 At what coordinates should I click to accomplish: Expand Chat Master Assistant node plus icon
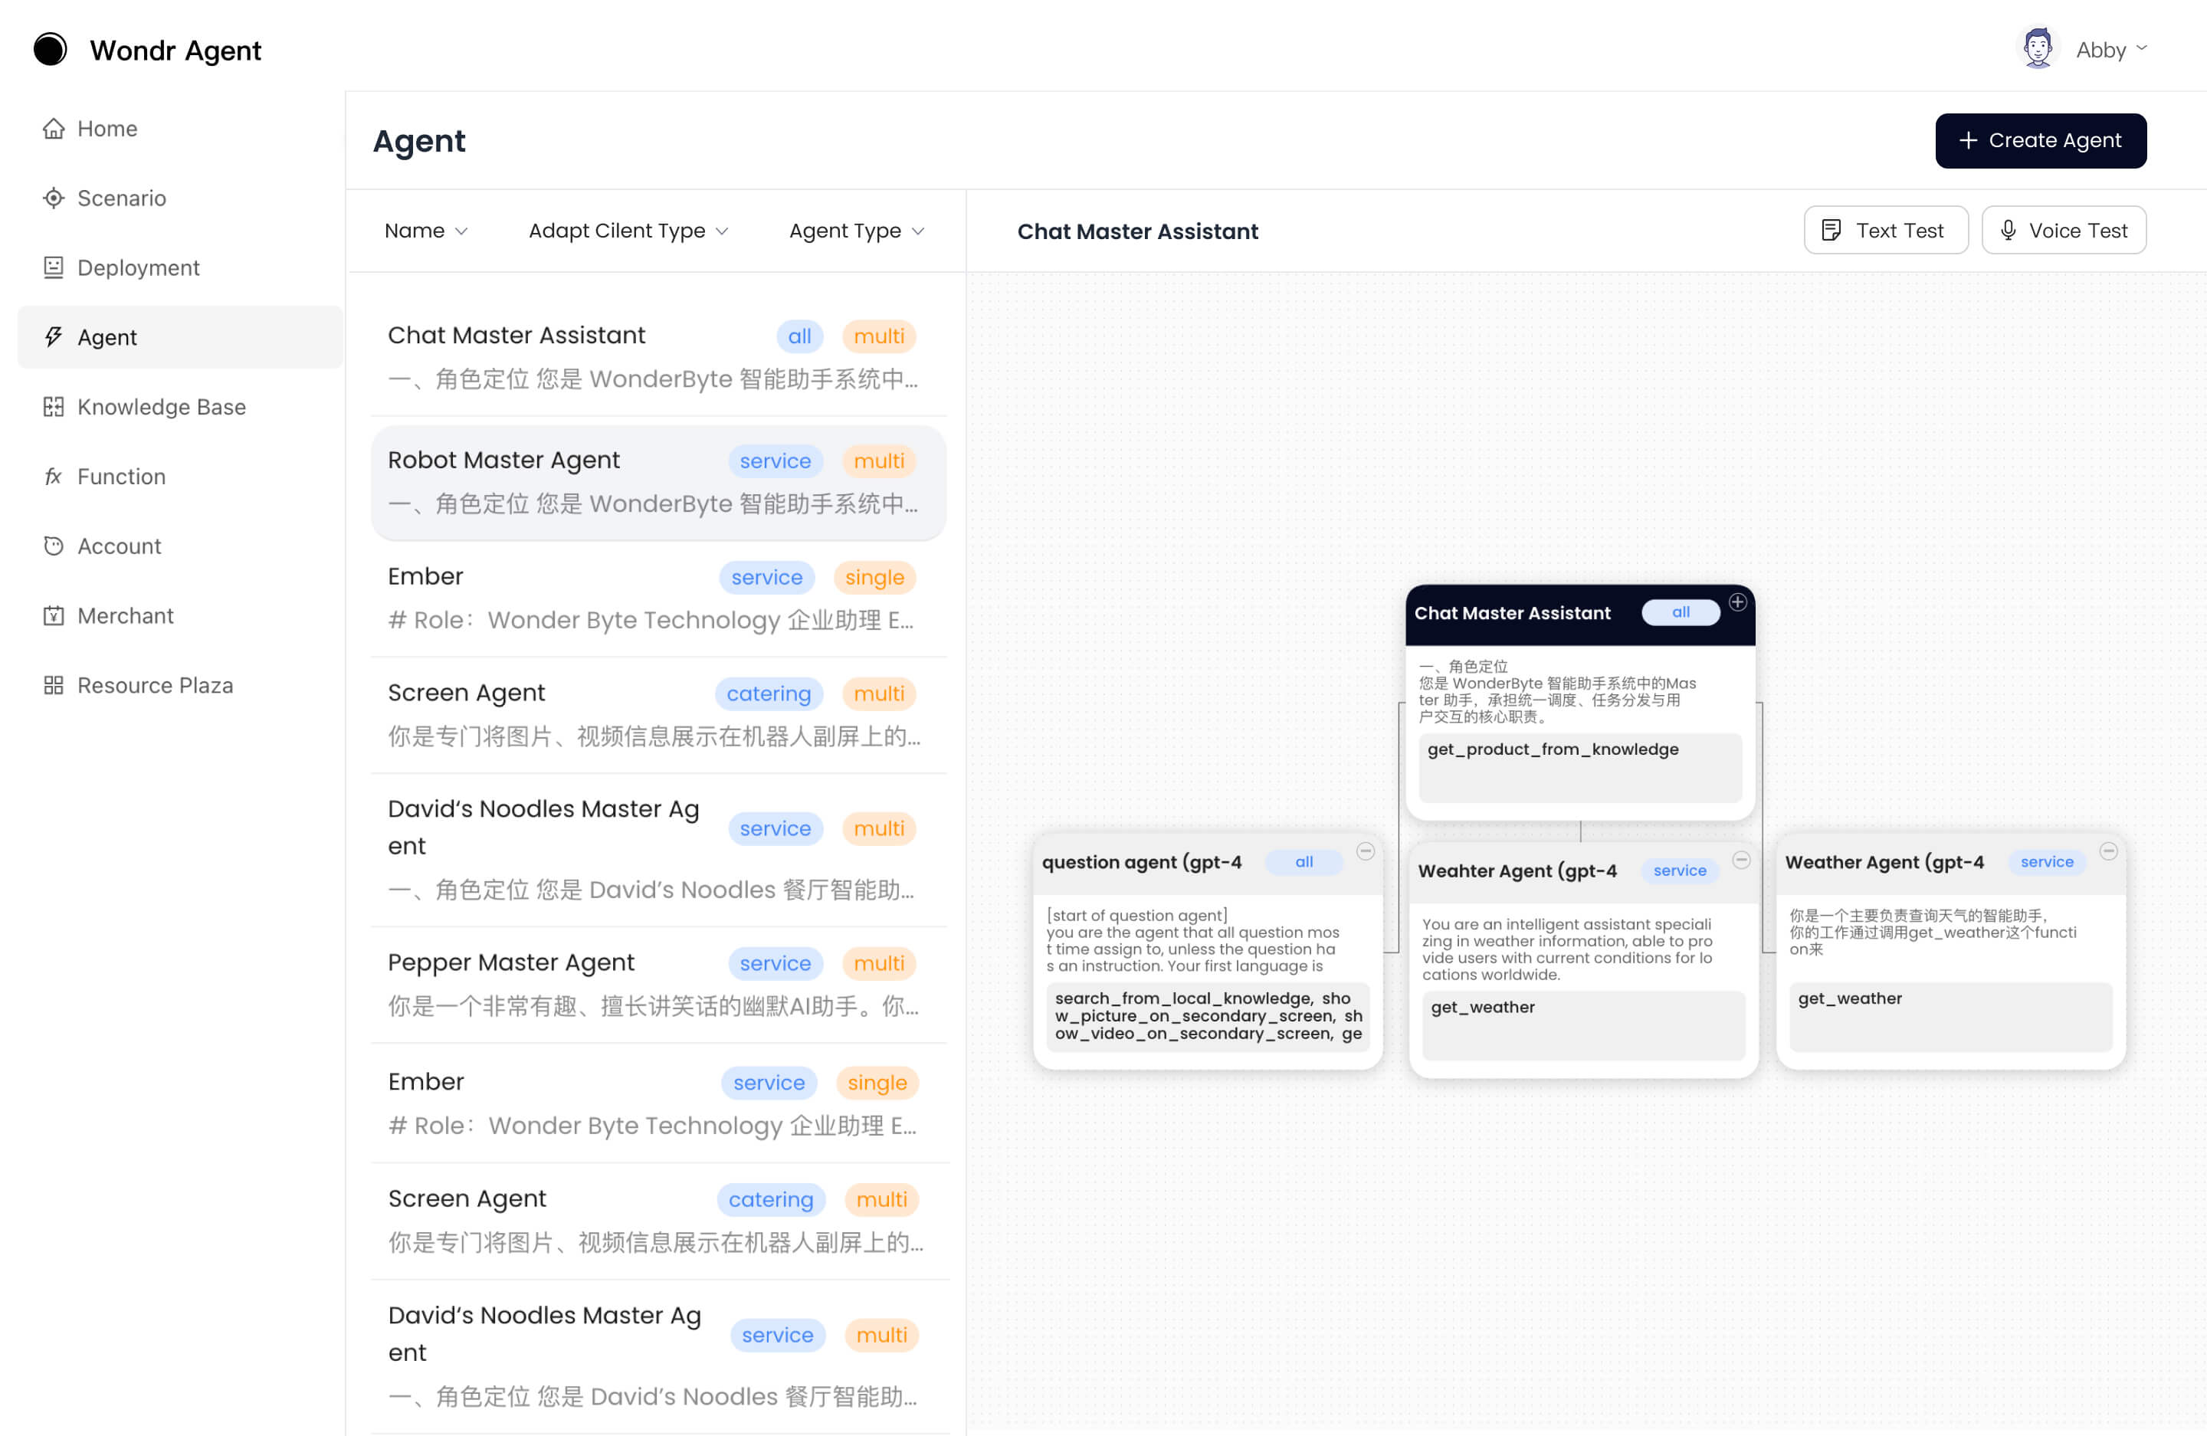tap(1738, 602)
